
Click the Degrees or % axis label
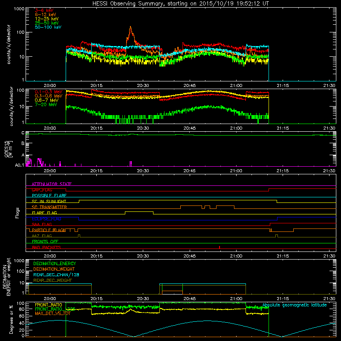pyautogui.click(x=11, y=319)
